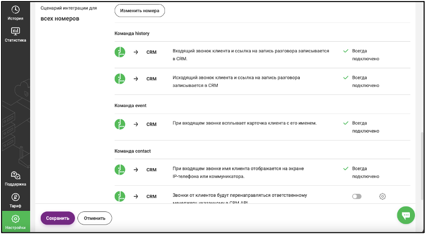The width and height of the screenshot is (425, 234).
Task: Open the green chat support bubble
Action: (x=406, y=215)
